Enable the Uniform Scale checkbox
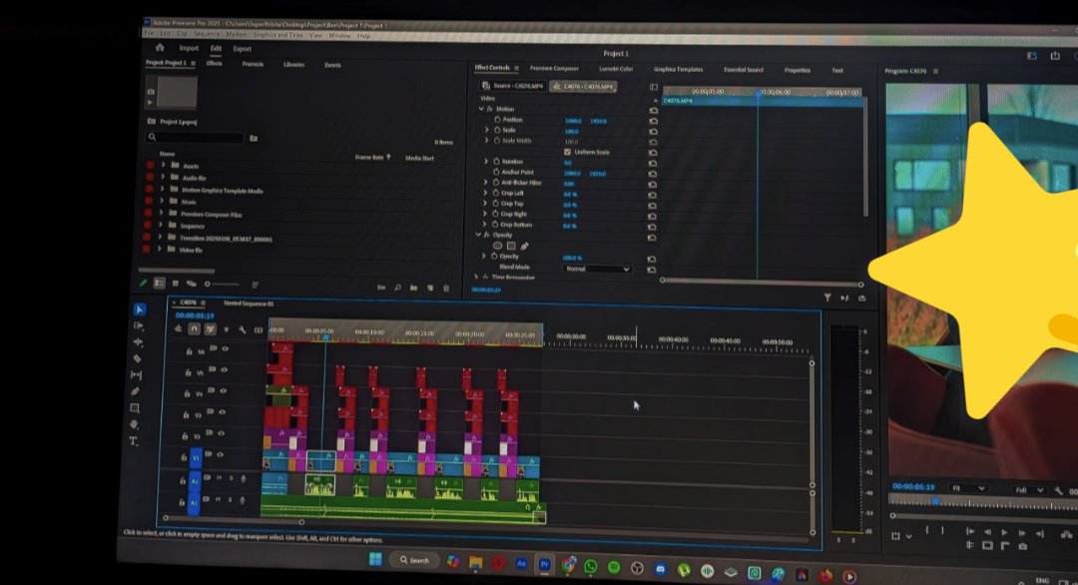 coord(567,152)
